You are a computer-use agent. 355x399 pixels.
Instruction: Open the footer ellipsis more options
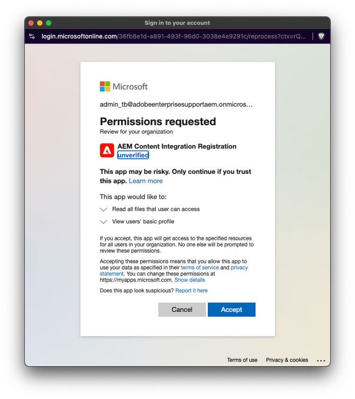point(321,361)
